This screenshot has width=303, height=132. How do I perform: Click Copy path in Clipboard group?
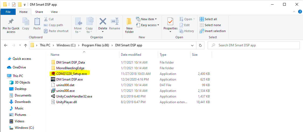click(53, 25)
